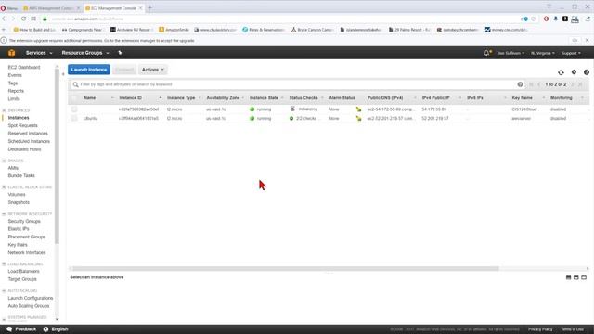Dismiss the extension upgrade notice

coord(588,40)
